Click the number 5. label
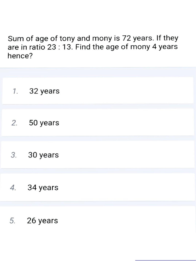Viewport: 196px width, 261px height. pyautogui.click(x=13, y=220)
